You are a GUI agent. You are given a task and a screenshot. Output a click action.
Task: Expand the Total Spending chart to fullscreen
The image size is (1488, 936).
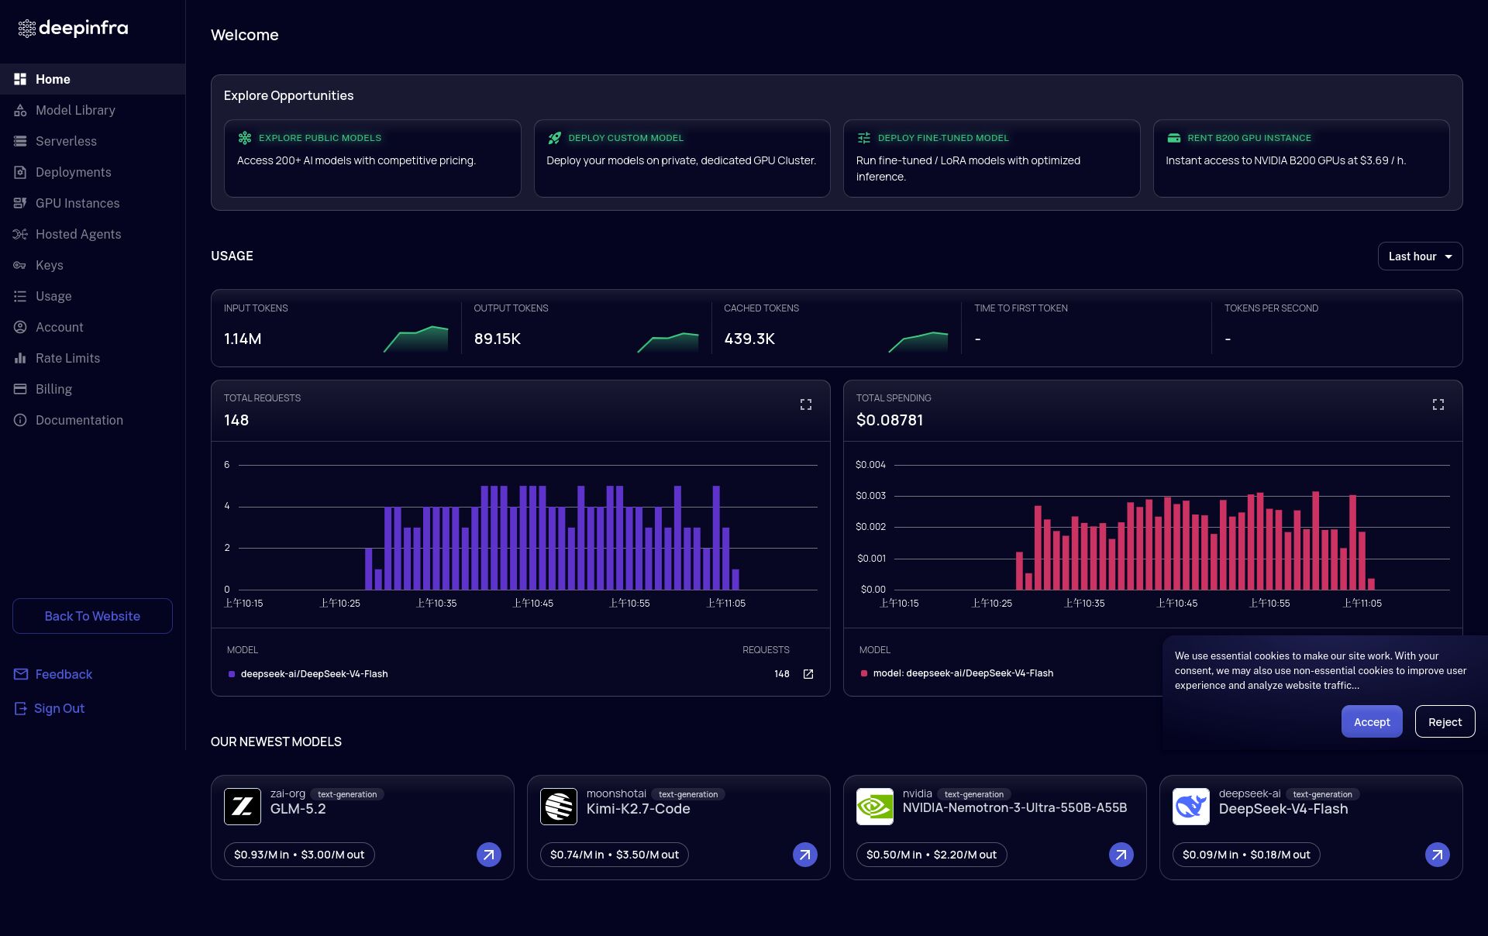tap(1438, 404)
